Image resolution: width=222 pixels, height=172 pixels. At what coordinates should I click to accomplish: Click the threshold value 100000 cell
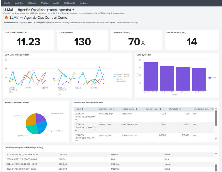click(x=186, y=135)
